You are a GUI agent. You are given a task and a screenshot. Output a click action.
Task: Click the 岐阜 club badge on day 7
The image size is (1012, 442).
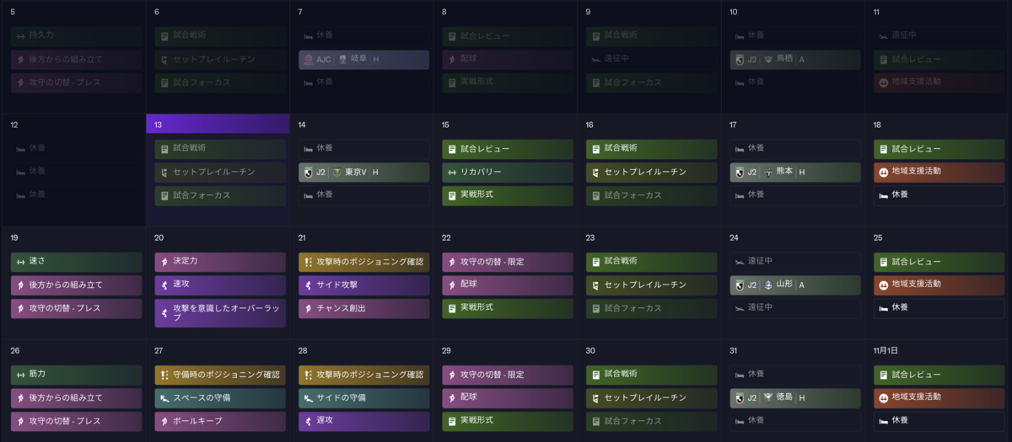click(342, 60)
